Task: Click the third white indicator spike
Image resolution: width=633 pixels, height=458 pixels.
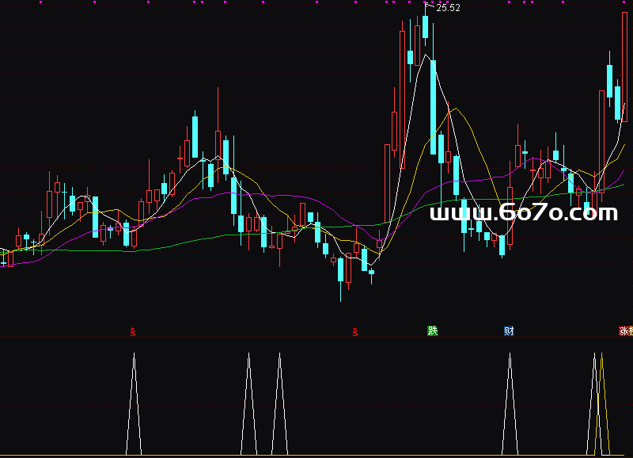Action: click(279, 404)
